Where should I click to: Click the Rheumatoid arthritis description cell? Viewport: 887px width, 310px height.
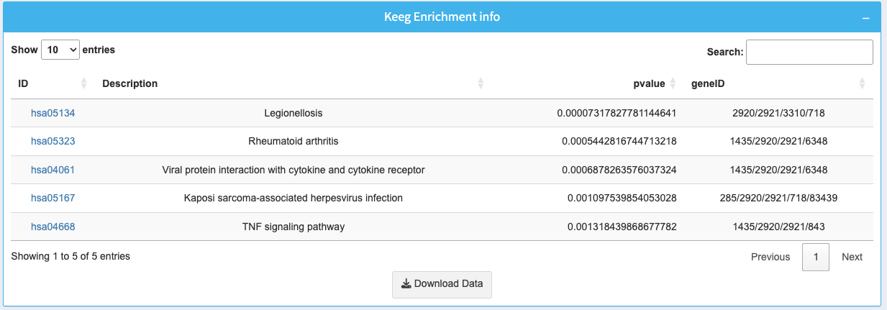[293, 141]
